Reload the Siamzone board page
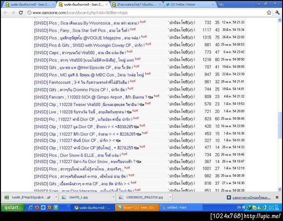 click(21, 13)
